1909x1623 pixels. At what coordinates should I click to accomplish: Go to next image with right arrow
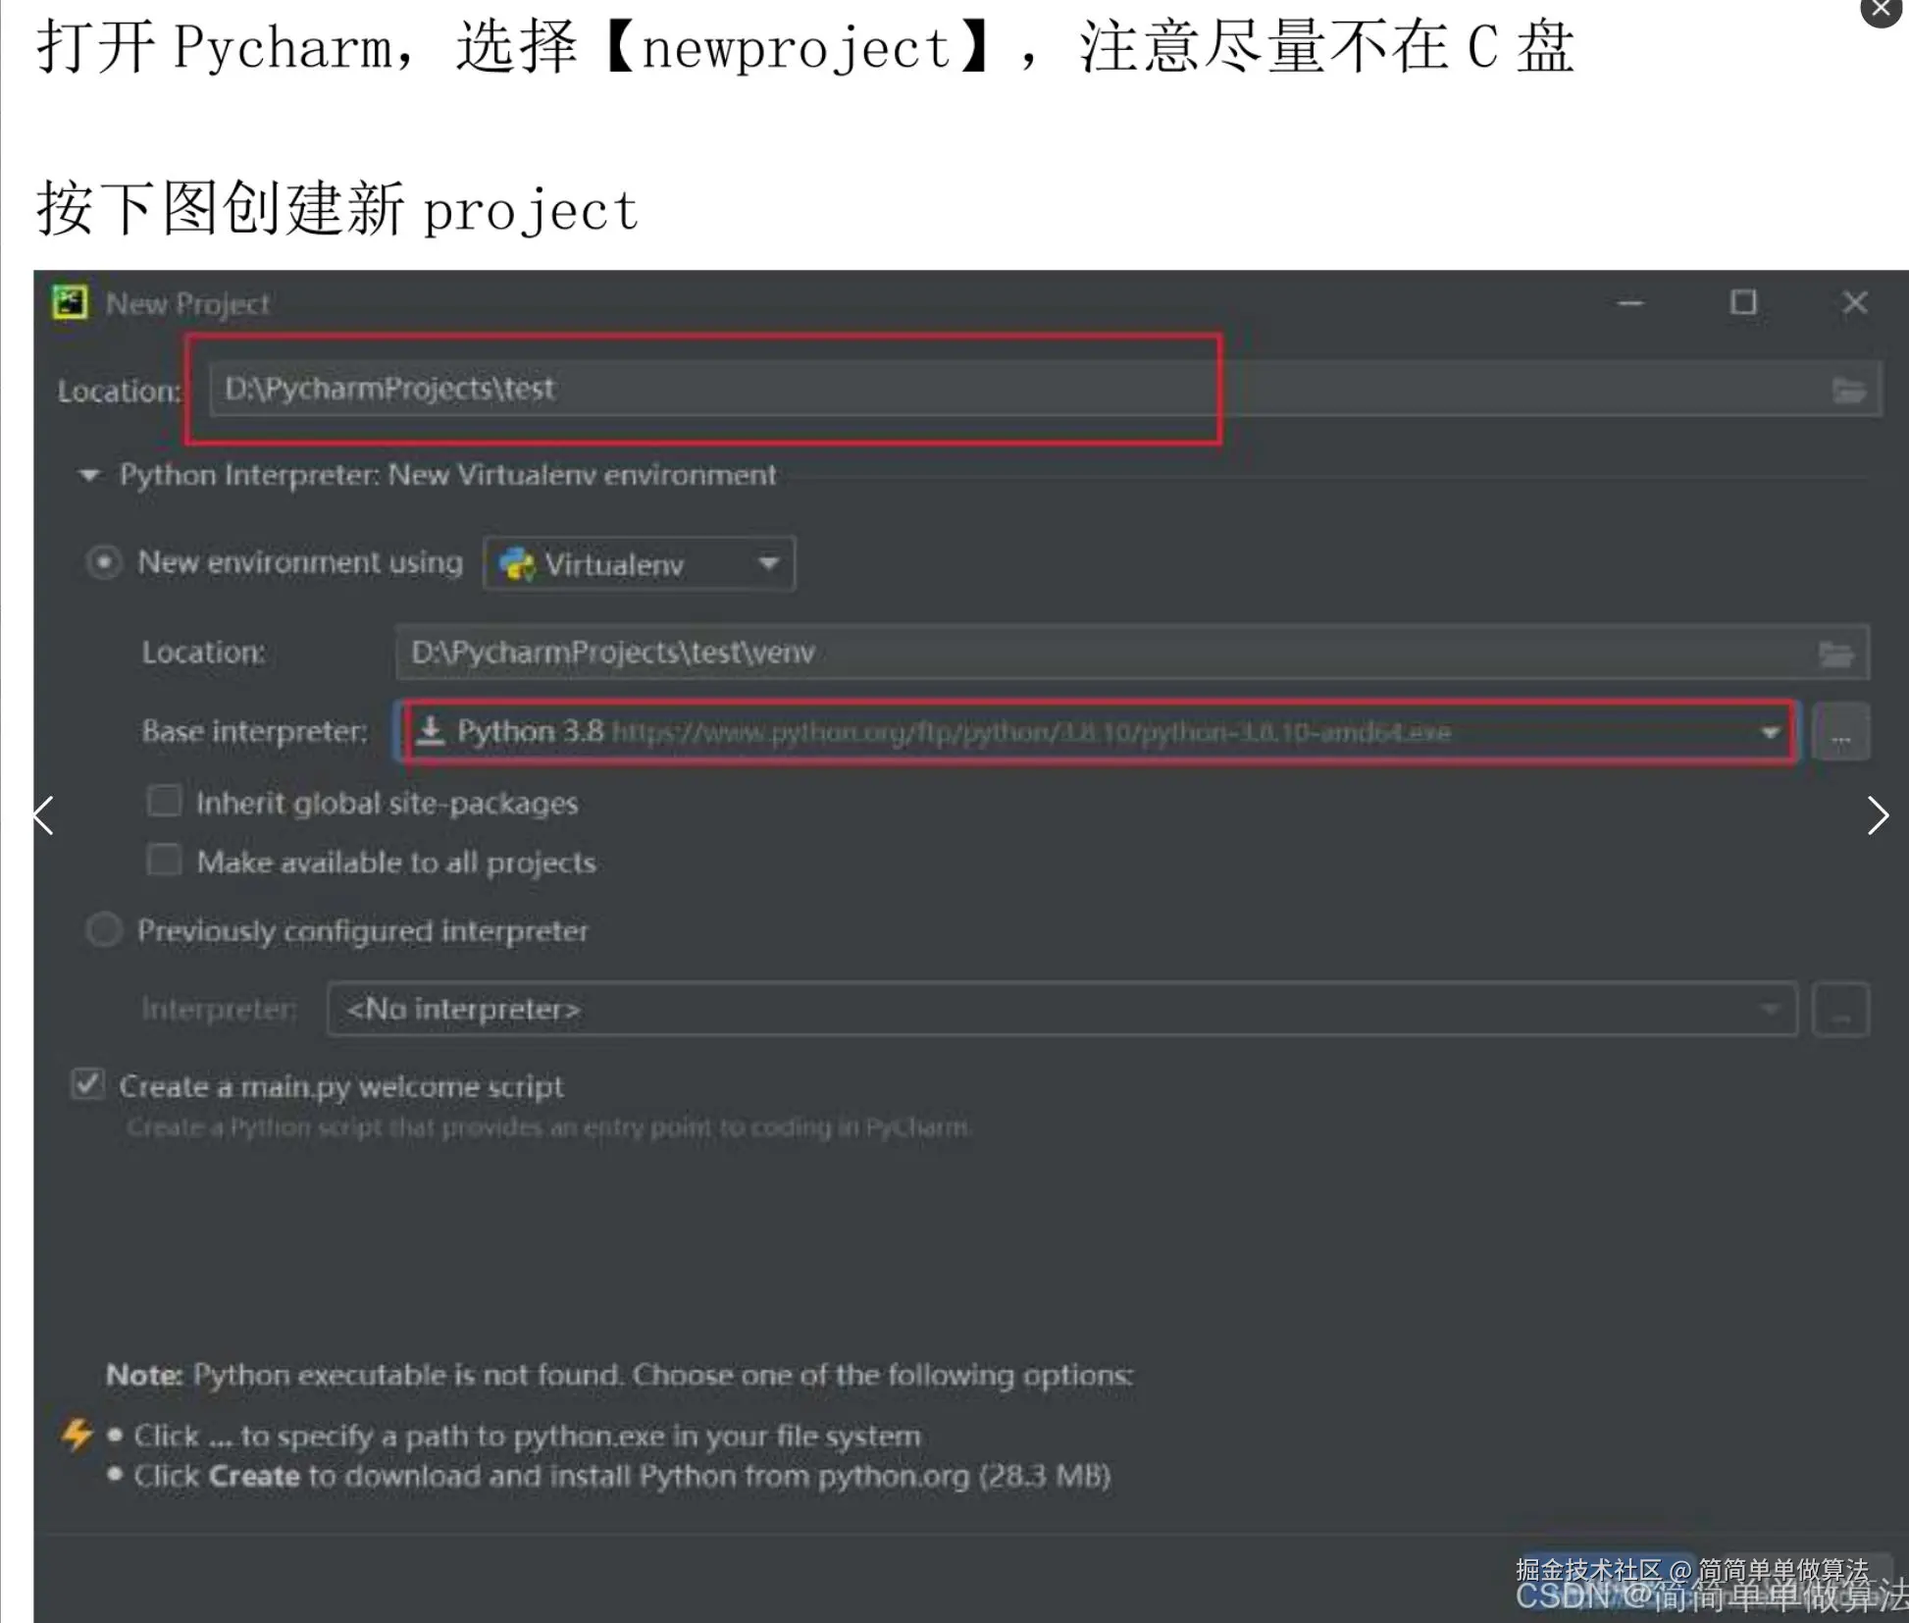(1877, 815)
